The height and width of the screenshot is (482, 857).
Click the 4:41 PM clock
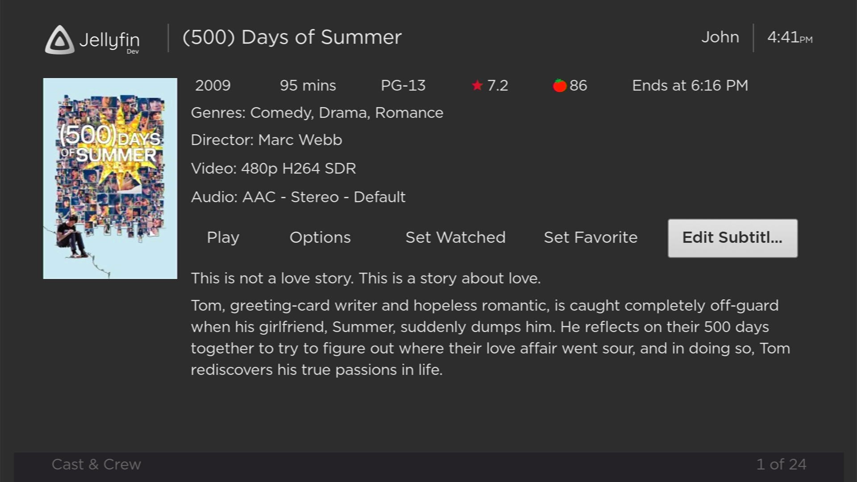point(790,37)
